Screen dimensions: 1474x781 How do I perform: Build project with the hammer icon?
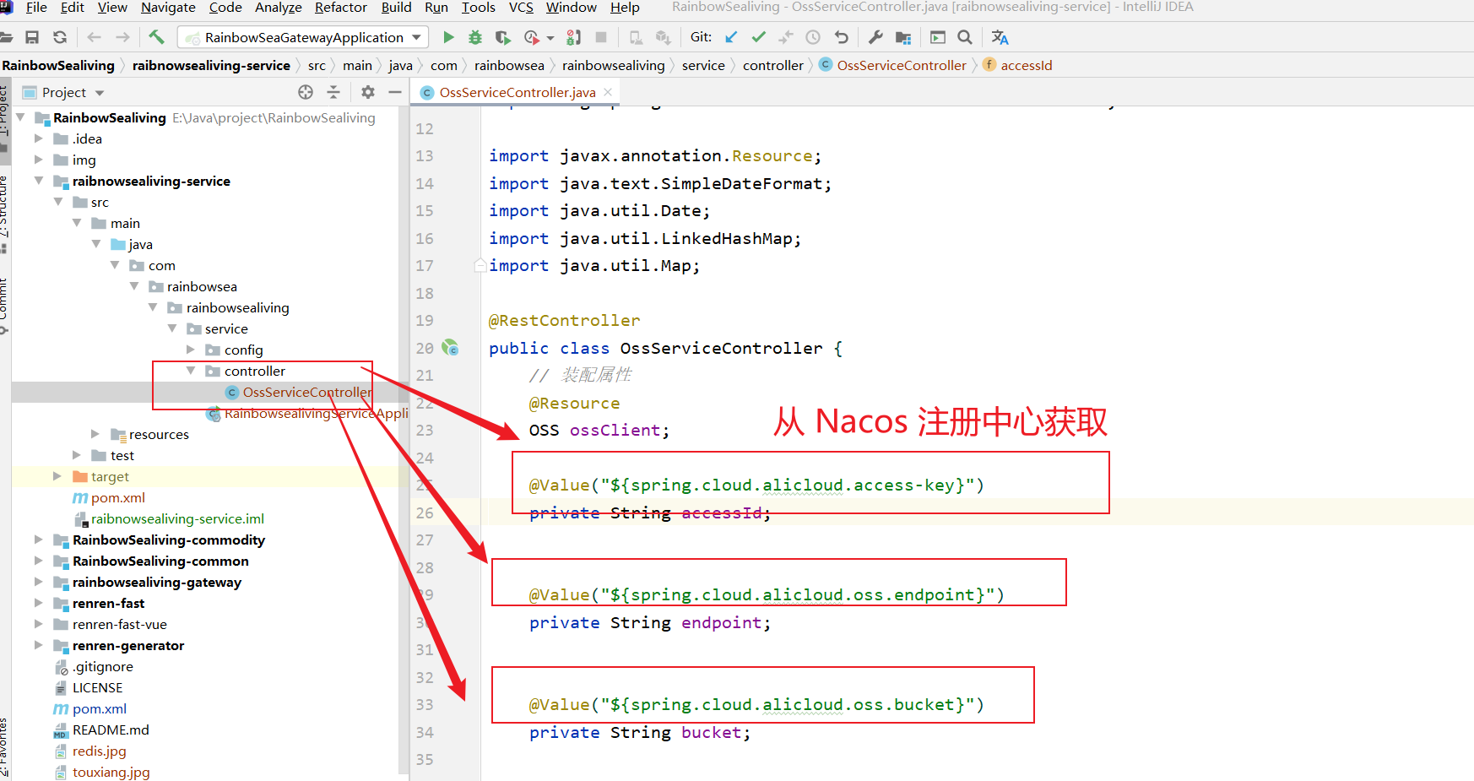[156, 37]
